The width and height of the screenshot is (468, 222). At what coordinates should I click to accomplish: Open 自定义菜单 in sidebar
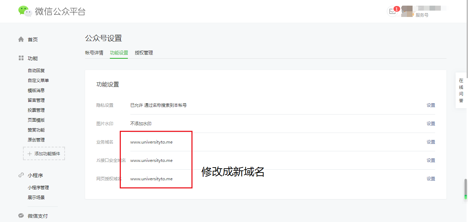tap(38, 81)
